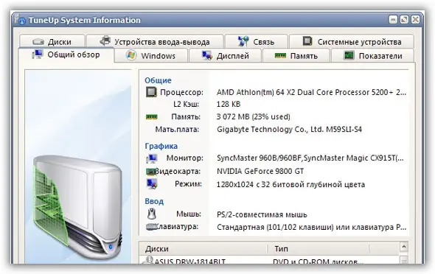435x274 pixels.
Task: Click the processor icon beside Процессор
Action: (x=151, y=92)
